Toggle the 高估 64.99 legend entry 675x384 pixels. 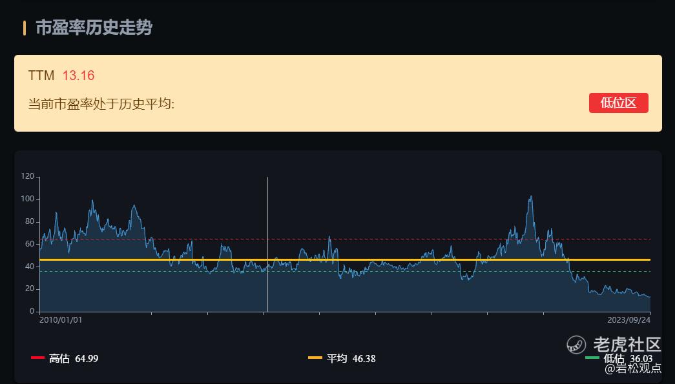pos(65,358)
